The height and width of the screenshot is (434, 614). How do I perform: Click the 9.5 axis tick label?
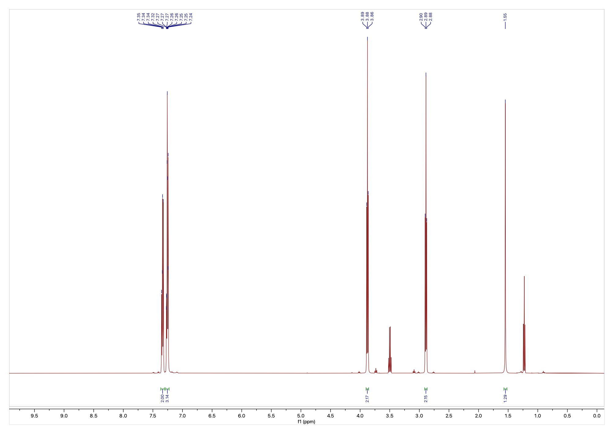(34, 416)
